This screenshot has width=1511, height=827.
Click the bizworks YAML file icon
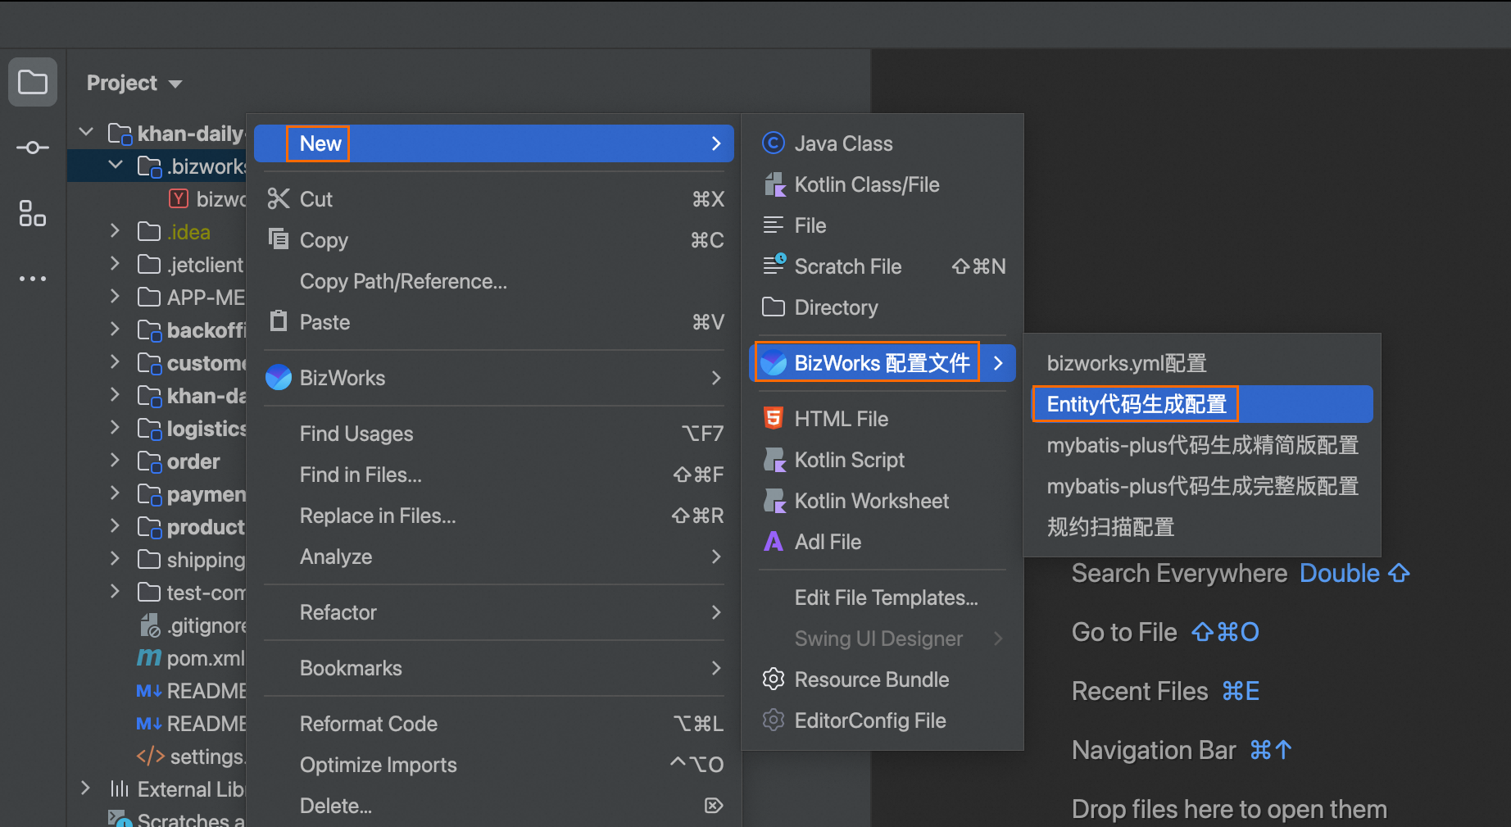[x=179, y=198]
